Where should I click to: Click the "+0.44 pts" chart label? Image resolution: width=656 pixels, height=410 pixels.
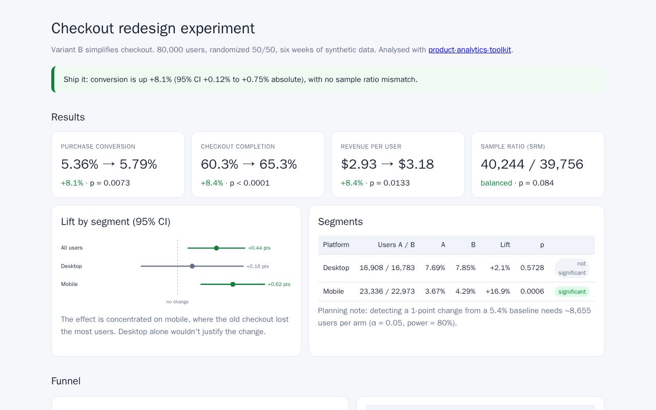click(259, 248)
